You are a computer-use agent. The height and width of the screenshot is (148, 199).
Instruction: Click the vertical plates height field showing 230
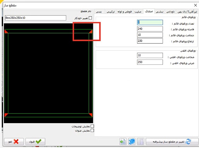150,41
